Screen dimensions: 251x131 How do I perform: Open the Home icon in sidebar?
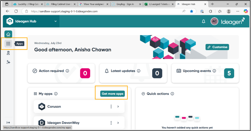click(8, 34)
